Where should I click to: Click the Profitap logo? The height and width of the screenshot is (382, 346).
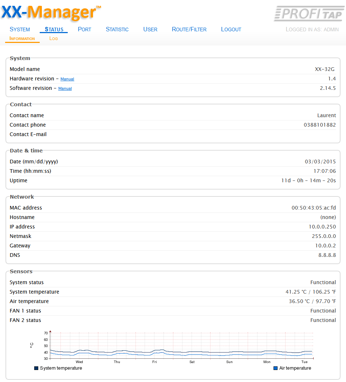308,13
